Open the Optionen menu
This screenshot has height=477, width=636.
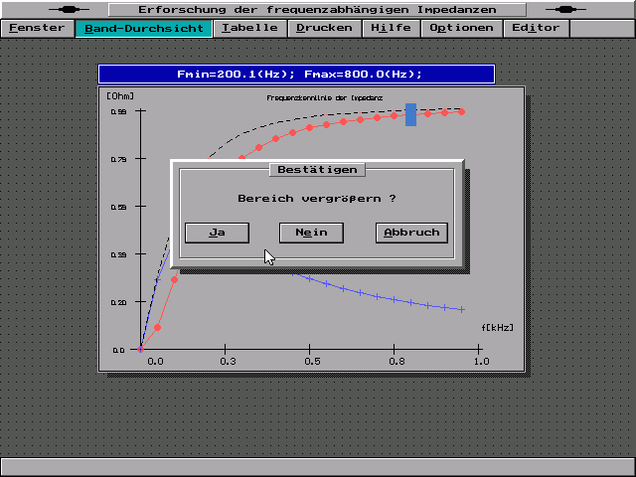click(460, 28)
